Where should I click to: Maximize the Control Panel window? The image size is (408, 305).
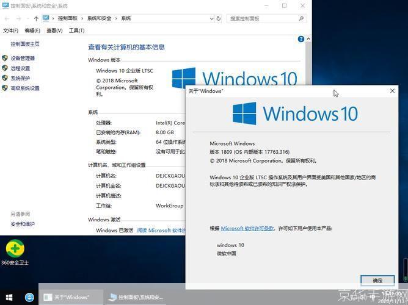pyautogui.click(x=284, y=5)
